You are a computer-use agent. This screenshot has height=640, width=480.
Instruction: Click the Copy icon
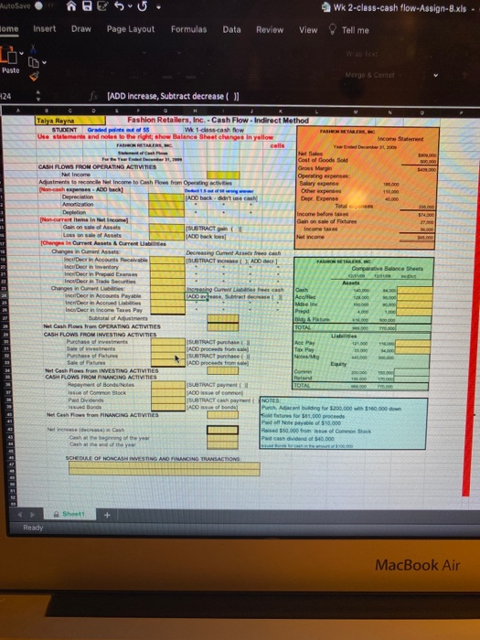tap(34, 63)
